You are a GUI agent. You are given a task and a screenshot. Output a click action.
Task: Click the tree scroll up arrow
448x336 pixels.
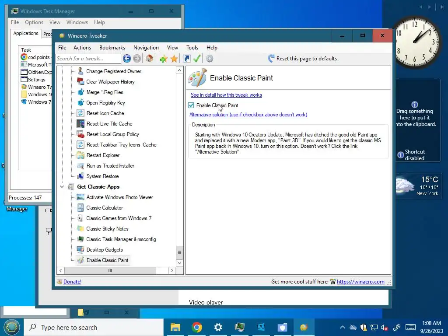tap(179, 70)
